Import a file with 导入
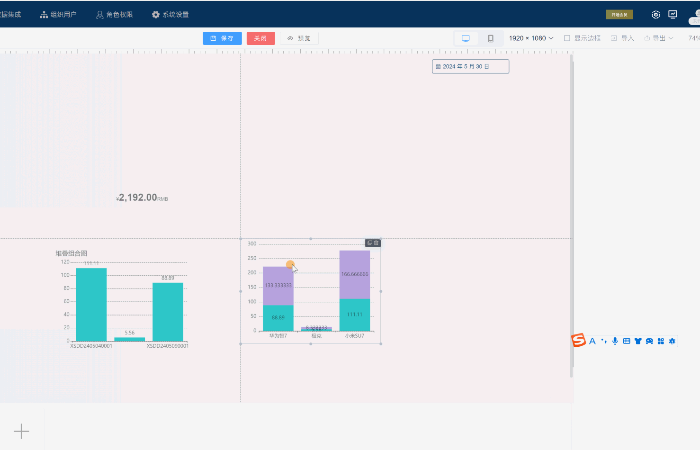This screenshot has width=700, height=450. [622, 38]
